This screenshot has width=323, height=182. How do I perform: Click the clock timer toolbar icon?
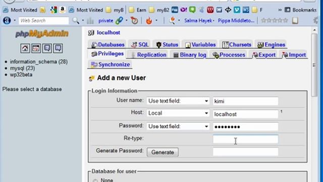[134, 20]
